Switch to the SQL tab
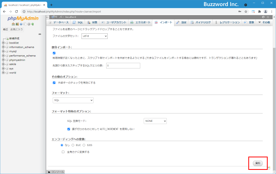The image size is (276, 174). (x=78, y=22)
